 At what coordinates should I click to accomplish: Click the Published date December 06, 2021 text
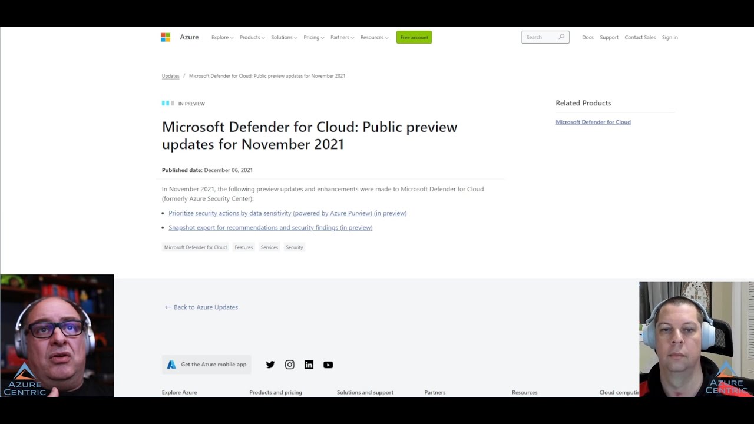(207, 170)
